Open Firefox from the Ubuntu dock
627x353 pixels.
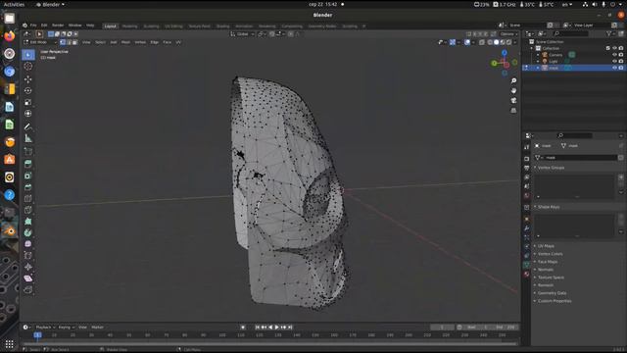10,36
